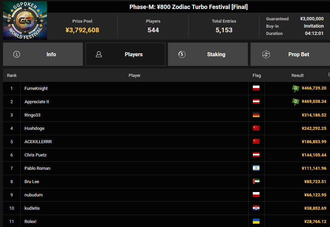Viewport: 330px width, 227px height.
Task: Select player row ACEKILLERRR
Action: 166,141
